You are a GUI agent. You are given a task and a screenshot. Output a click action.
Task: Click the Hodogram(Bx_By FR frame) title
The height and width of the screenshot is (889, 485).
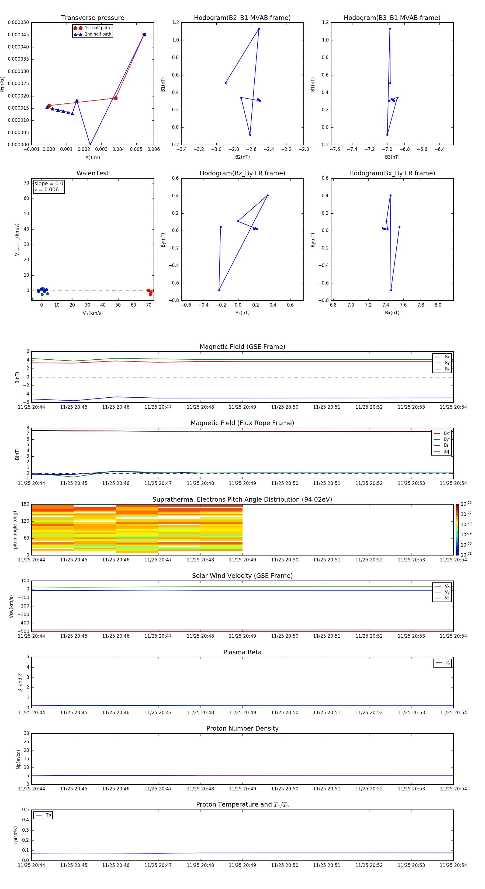coord(392,173)
